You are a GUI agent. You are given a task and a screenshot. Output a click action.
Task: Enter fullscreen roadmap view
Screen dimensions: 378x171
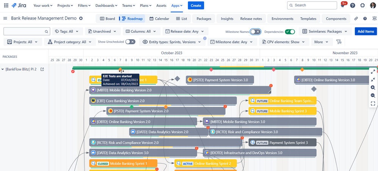pos(373,103)
